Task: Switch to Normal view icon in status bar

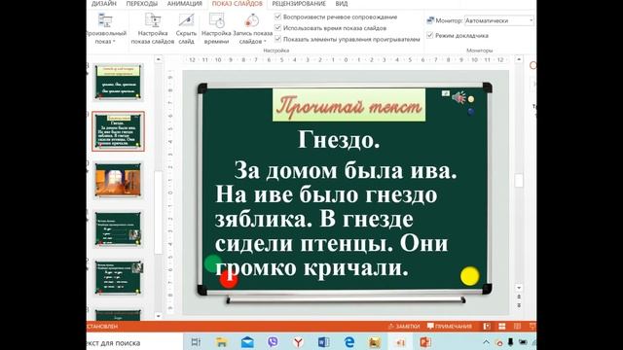Action: click(487, 327)
